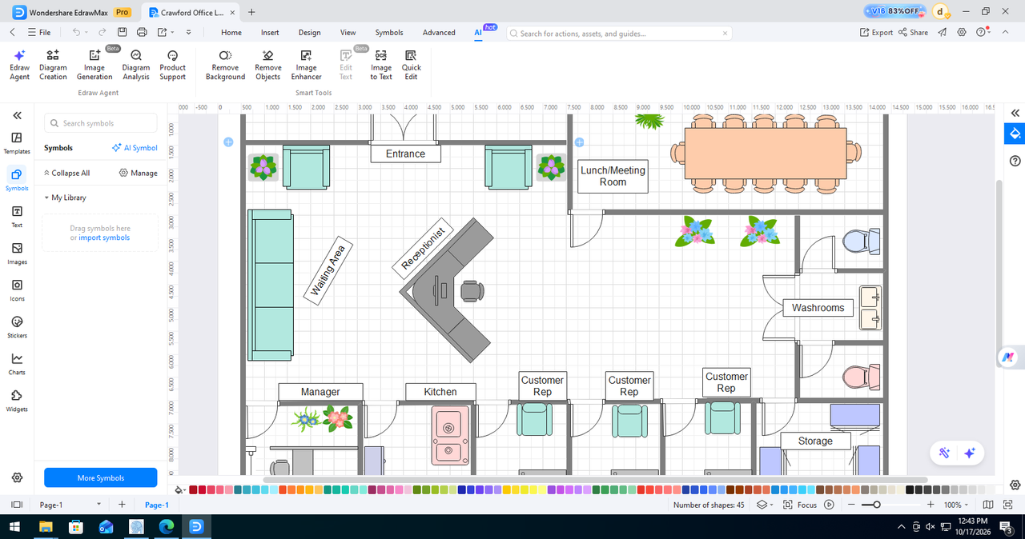Open the File menu

tap(38, 33)
